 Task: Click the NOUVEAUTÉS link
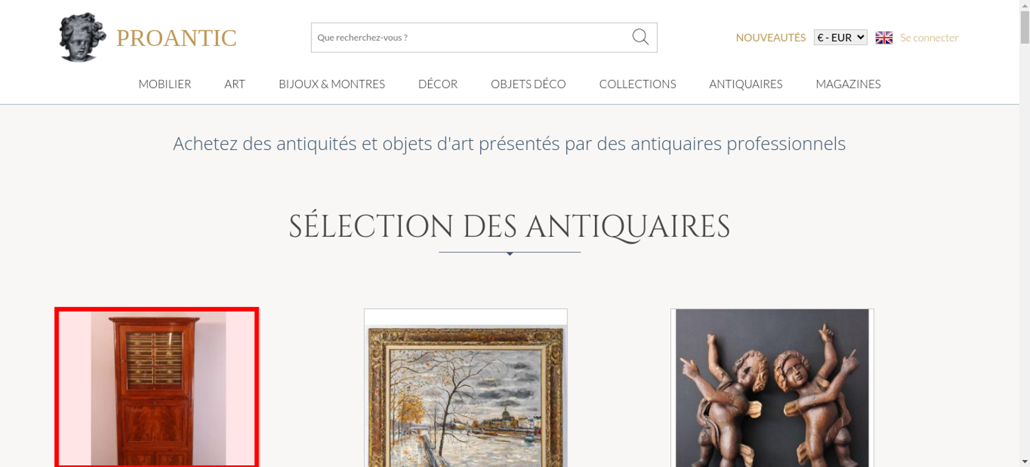(770, 38)
